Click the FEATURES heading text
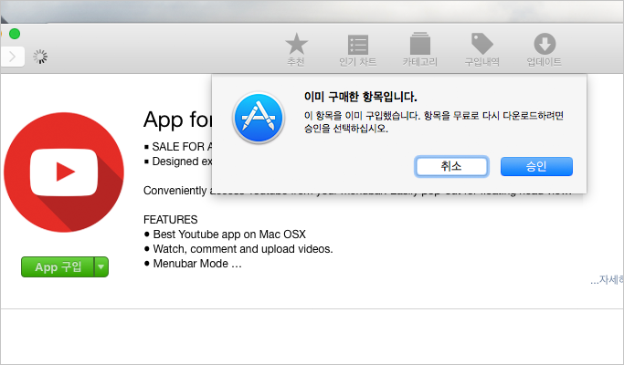This screenshot has height=365, width=624. point(170,220)
